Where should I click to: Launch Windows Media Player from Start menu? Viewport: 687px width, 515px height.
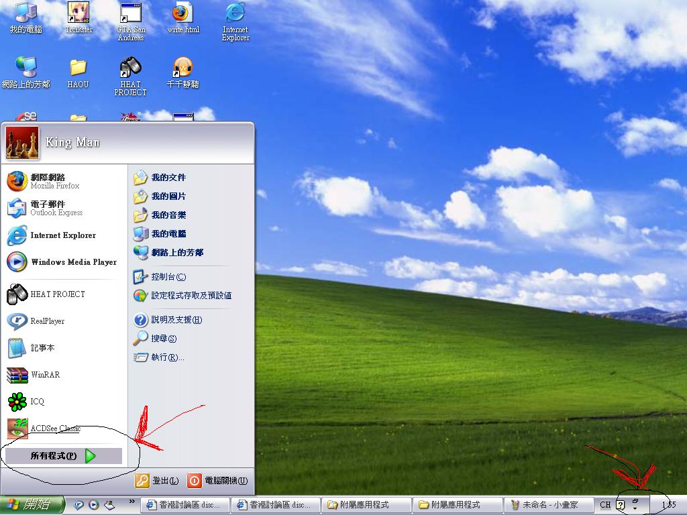coord(62,262)
